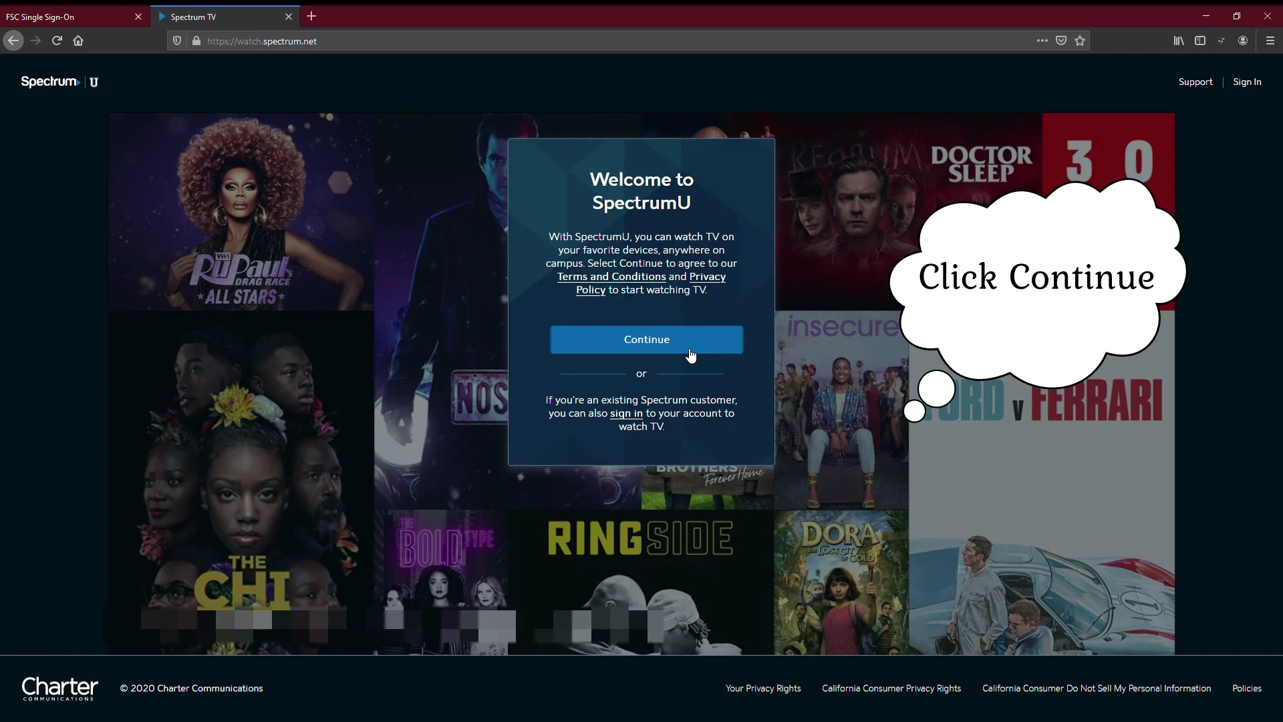Open the page actions ellipsis icon
1283x722 pixels.
click(x=1042, y=41)
